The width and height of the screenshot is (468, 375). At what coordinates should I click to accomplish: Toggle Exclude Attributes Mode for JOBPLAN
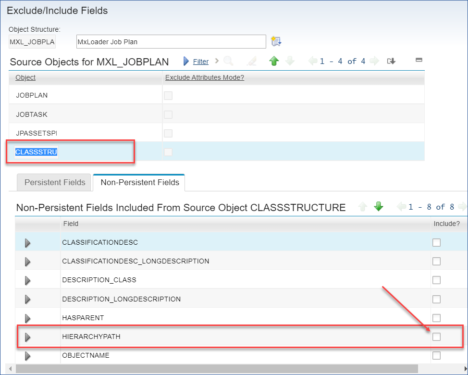(x=168, y=96)
